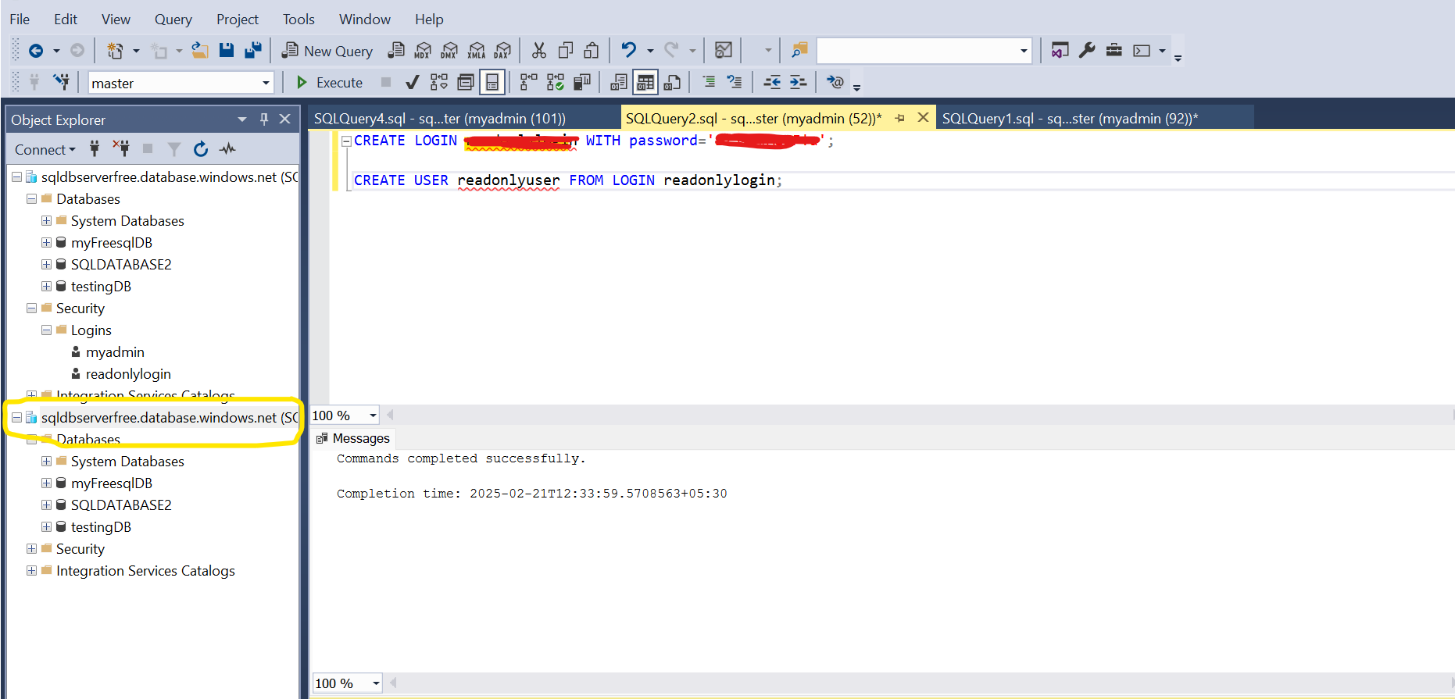Click the New Query button
Viewport: 1455px width, 699px height.
coord(327,51)
